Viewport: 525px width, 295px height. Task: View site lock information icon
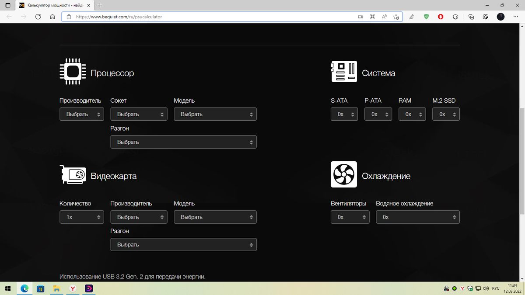pyautogui.click(x=69, y=17)
